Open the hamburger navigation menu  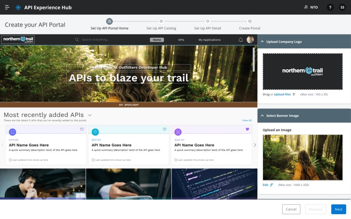tap(7, 8)
